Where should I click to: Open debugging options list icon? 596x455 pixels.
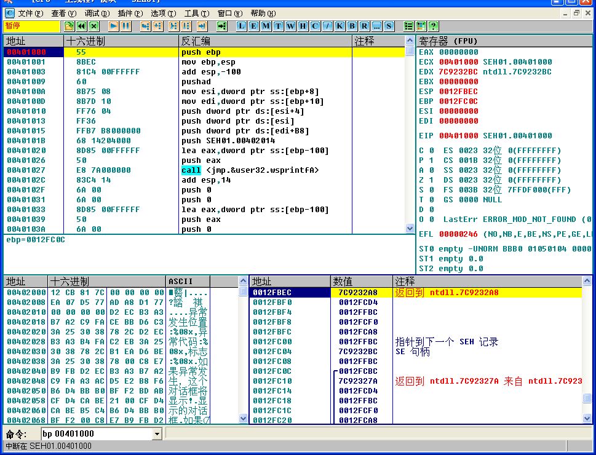tap(408, 26)
